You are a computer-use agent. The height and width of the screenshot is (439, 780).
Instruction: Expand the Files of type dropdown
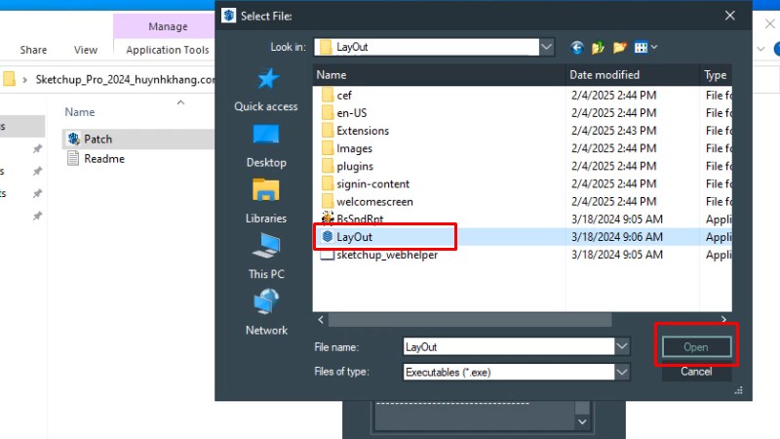pyautogui.click(x=622, y=372)
